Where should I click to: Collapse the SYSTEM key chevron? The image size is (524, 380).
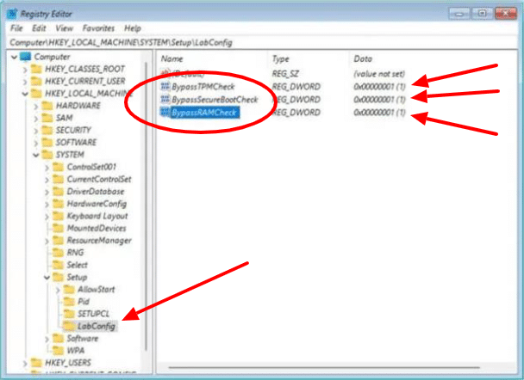[36, 155]
